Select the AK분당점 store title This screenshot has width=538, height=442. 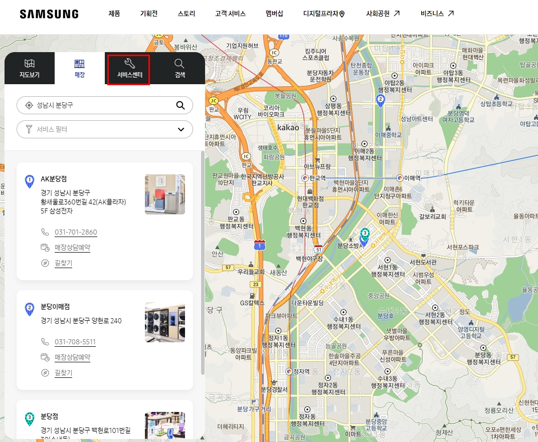pyautogui.click(x=54, y=178)
